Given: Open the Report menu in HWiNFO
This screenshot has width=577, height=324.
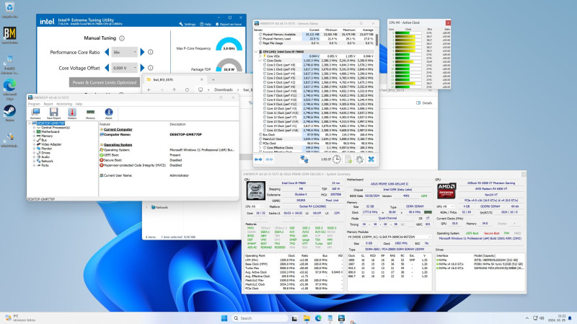Looking at the screenshot, I should [48, 104].
